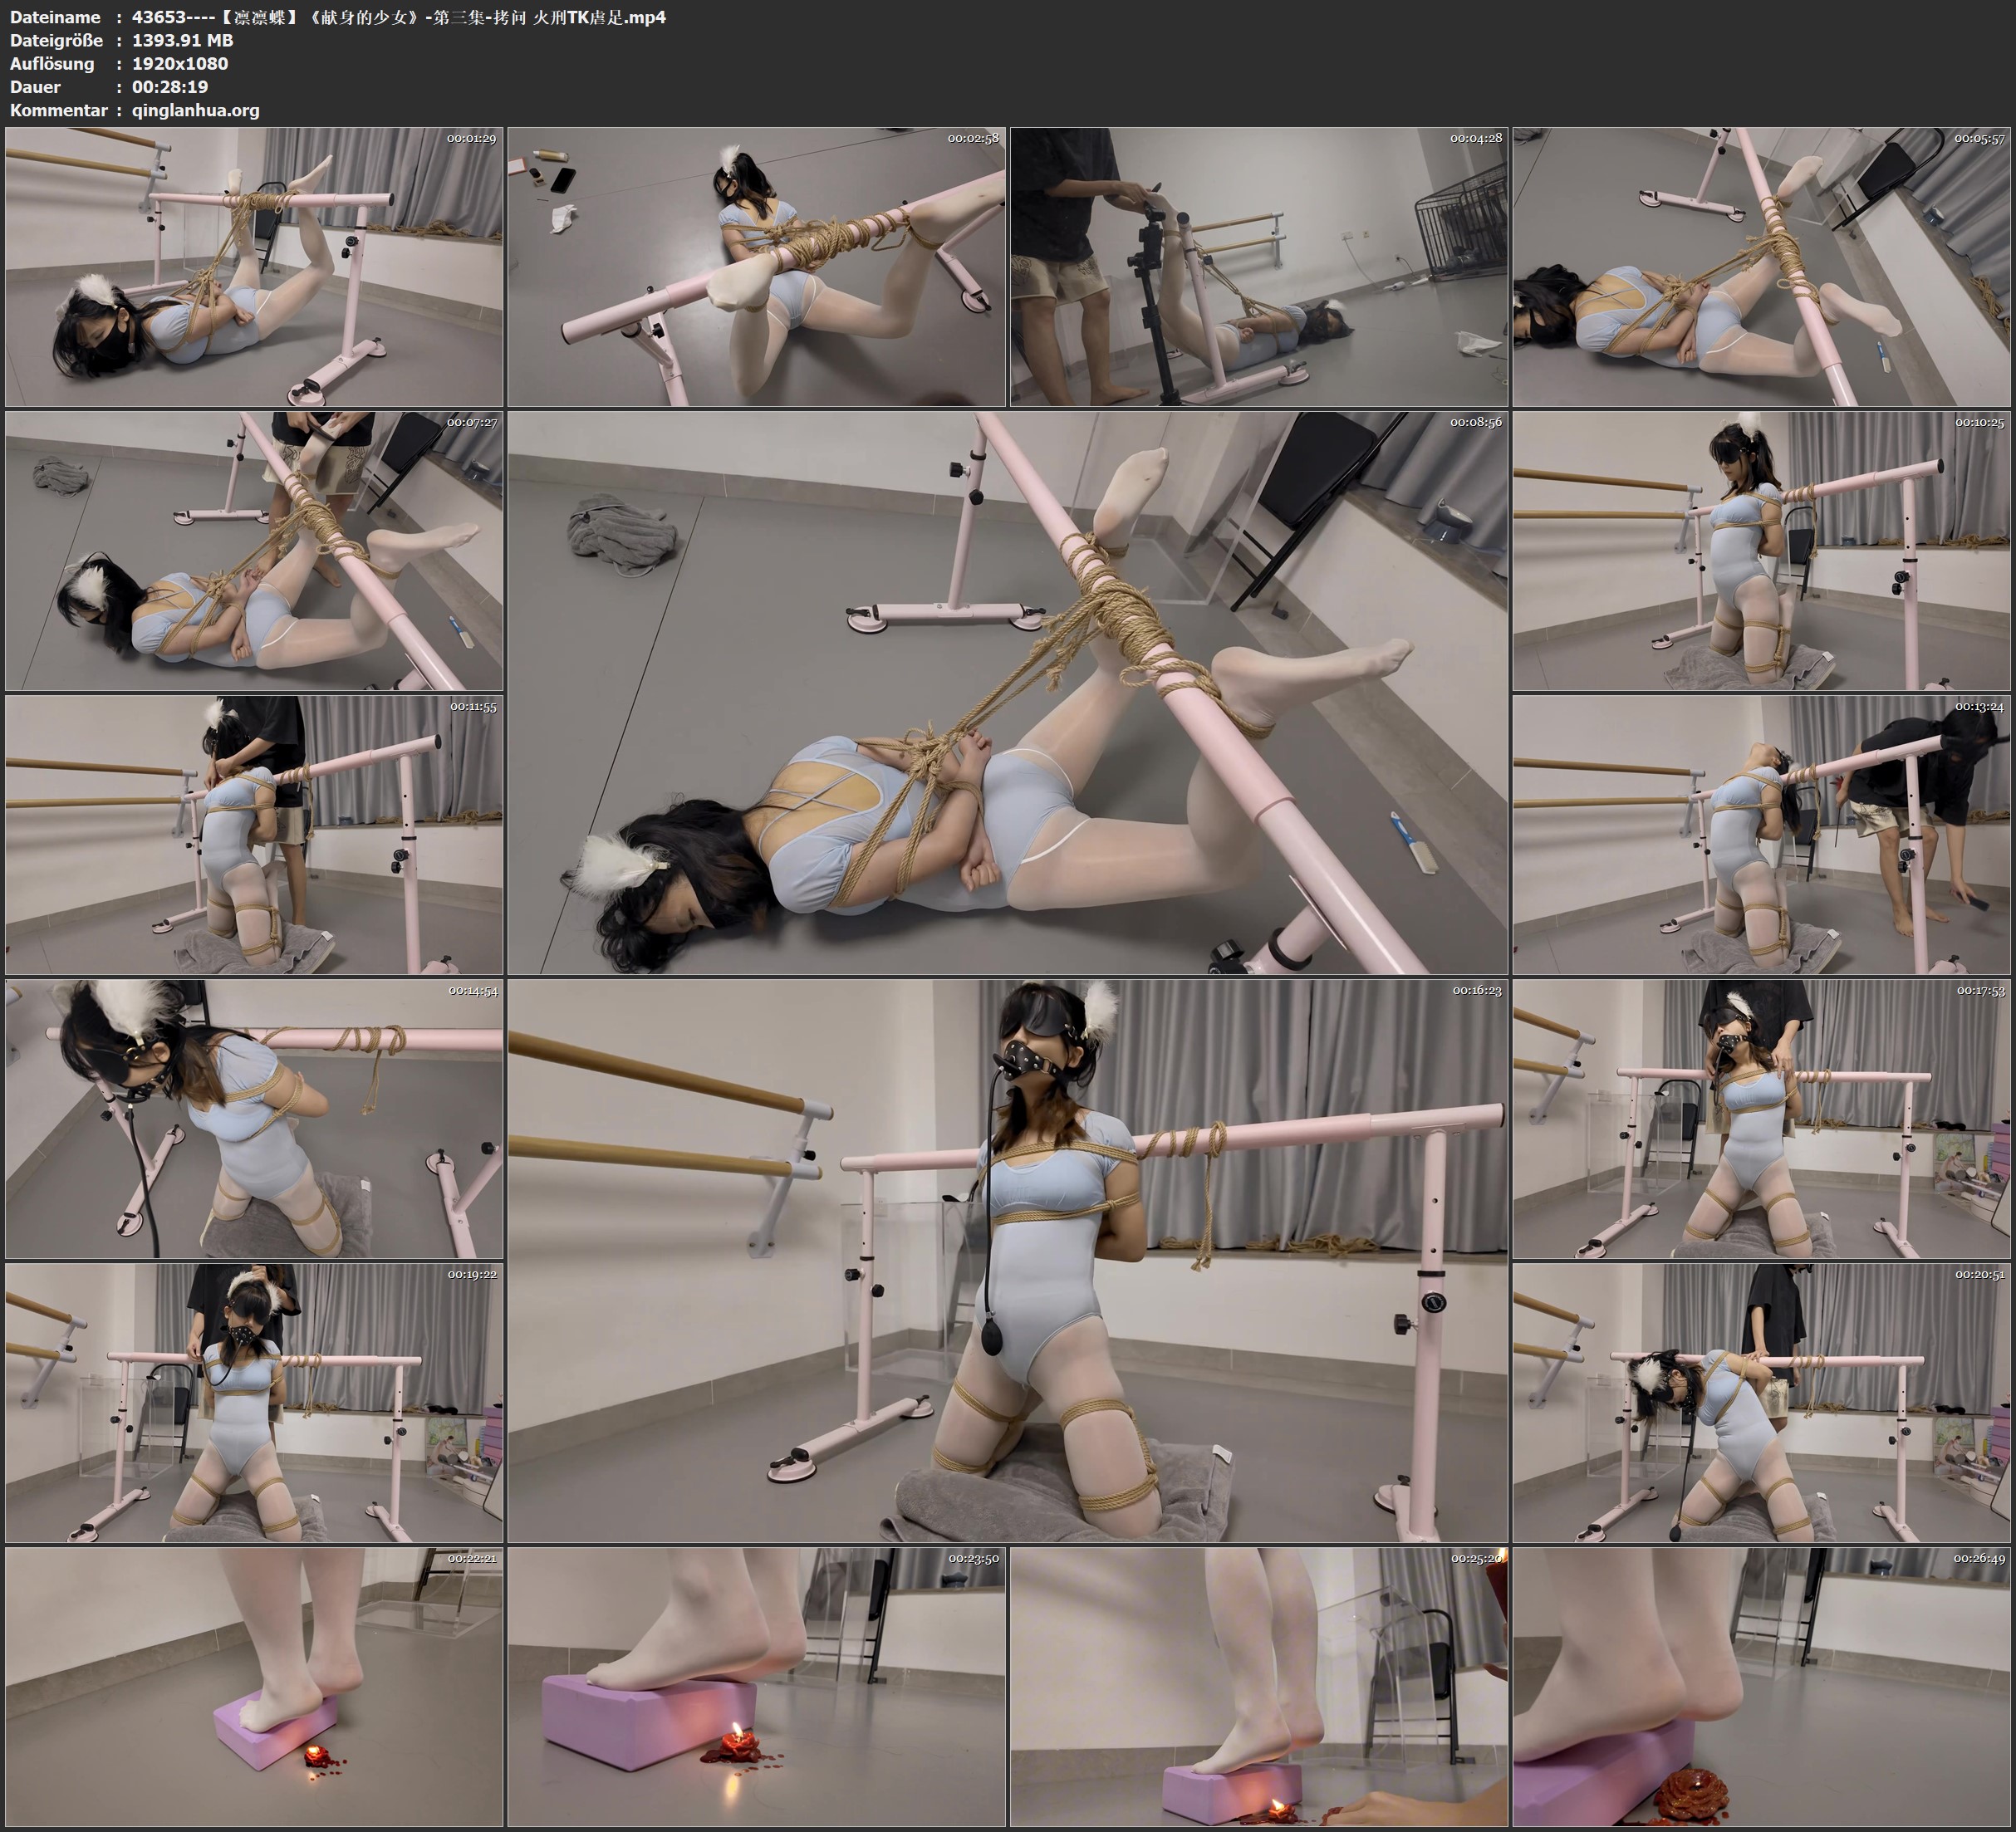Image resolution: width=2016 pixels, height=1832 pixels.
Task: Select the thumbnail marked 00:20:51
Action: 1761,1403
